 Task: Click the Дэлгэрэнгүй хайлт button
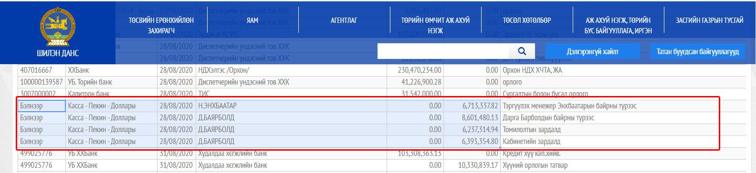(592, 51)
